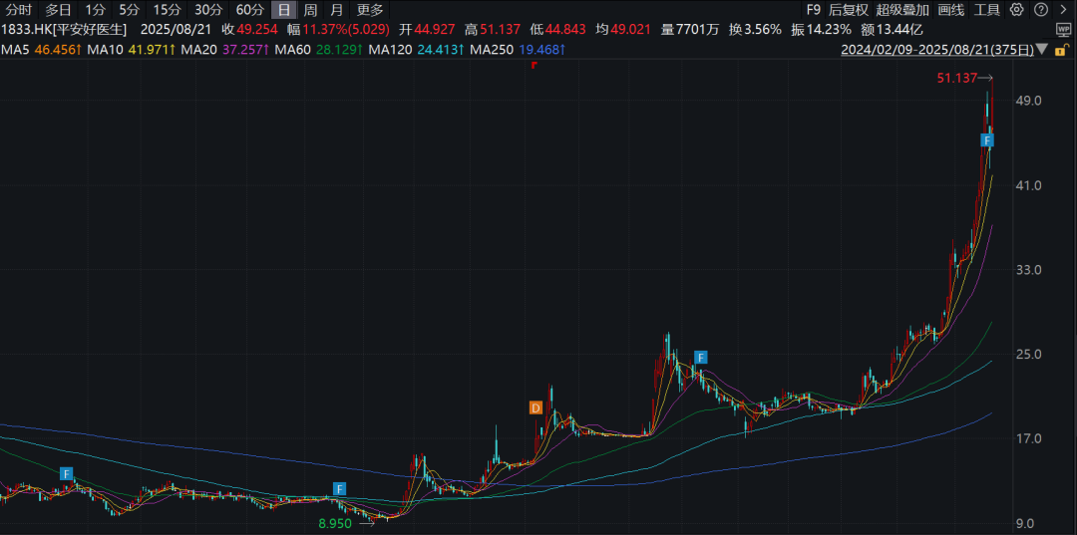Open the help question mark icon
Image resolution: width=1077 pixels, height=535 pixels.
[1041, 10]
